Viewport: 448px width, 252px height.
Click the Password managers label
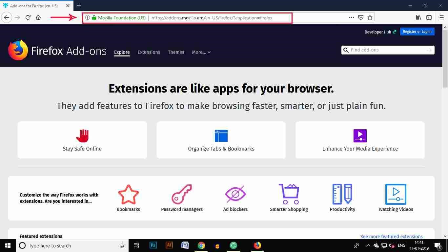[182, 209]
